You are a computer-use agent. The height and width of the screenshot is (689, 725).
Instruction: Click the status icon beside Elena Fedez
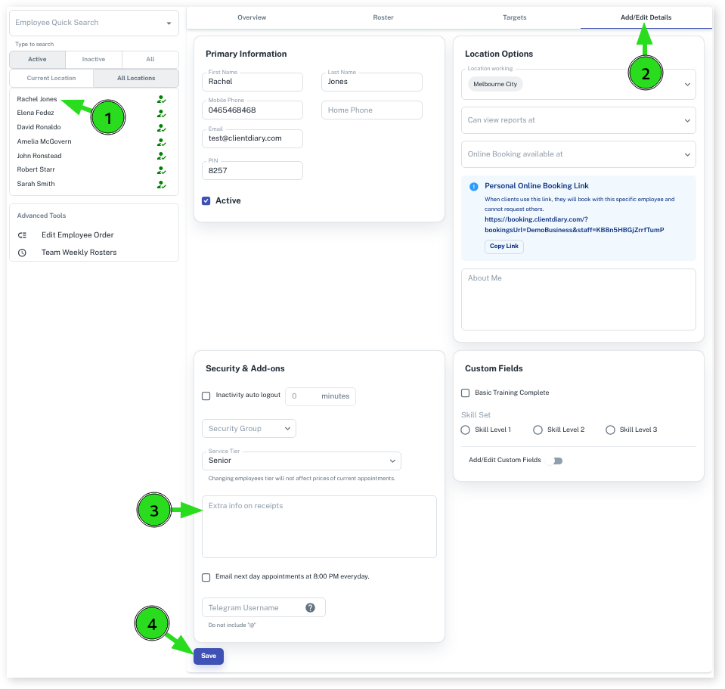(160, 113)
